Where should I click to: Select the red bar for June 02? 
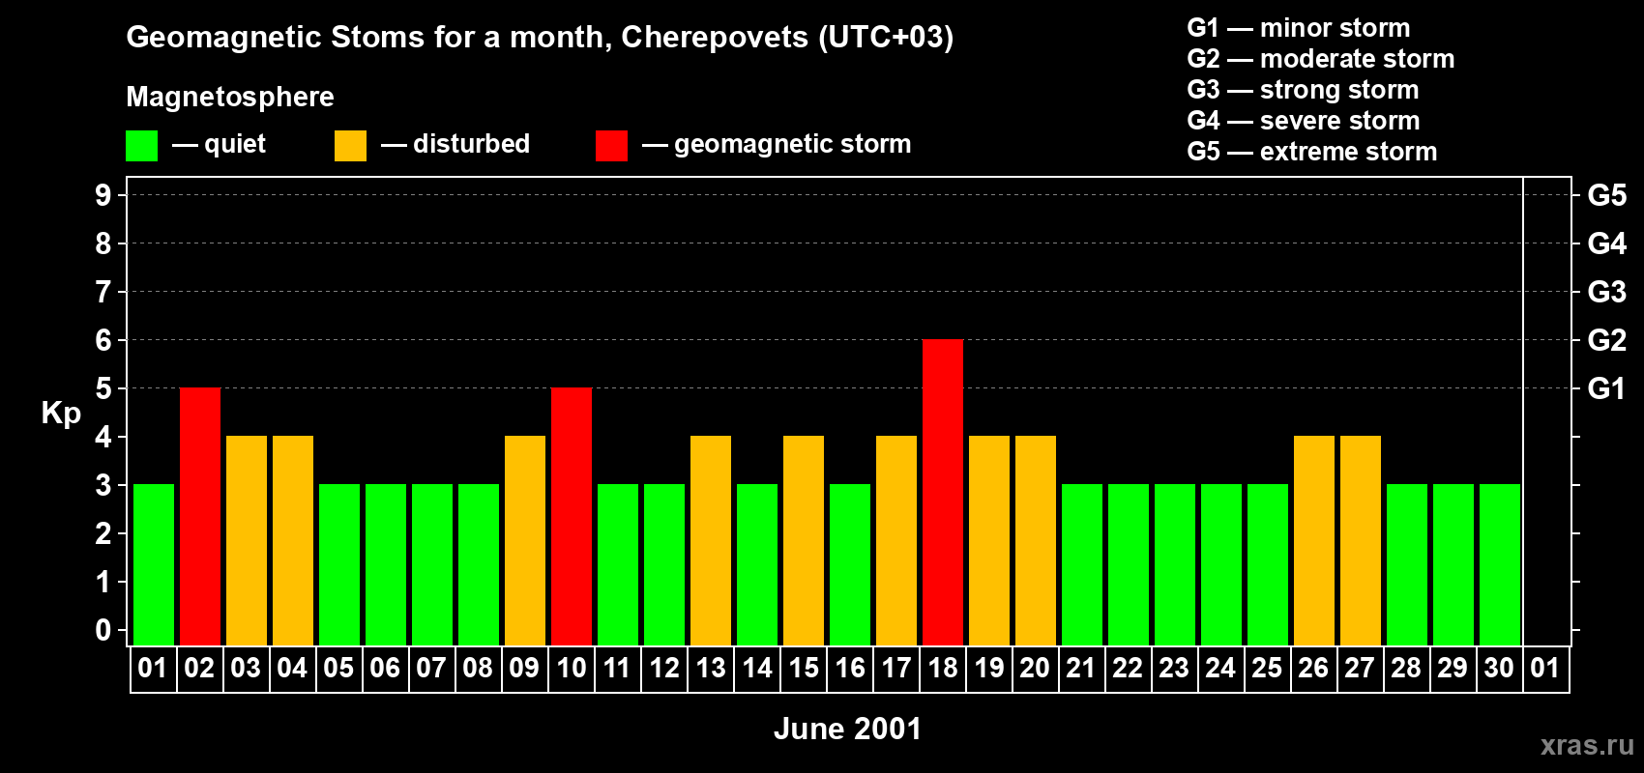click(x=200, y=516)
